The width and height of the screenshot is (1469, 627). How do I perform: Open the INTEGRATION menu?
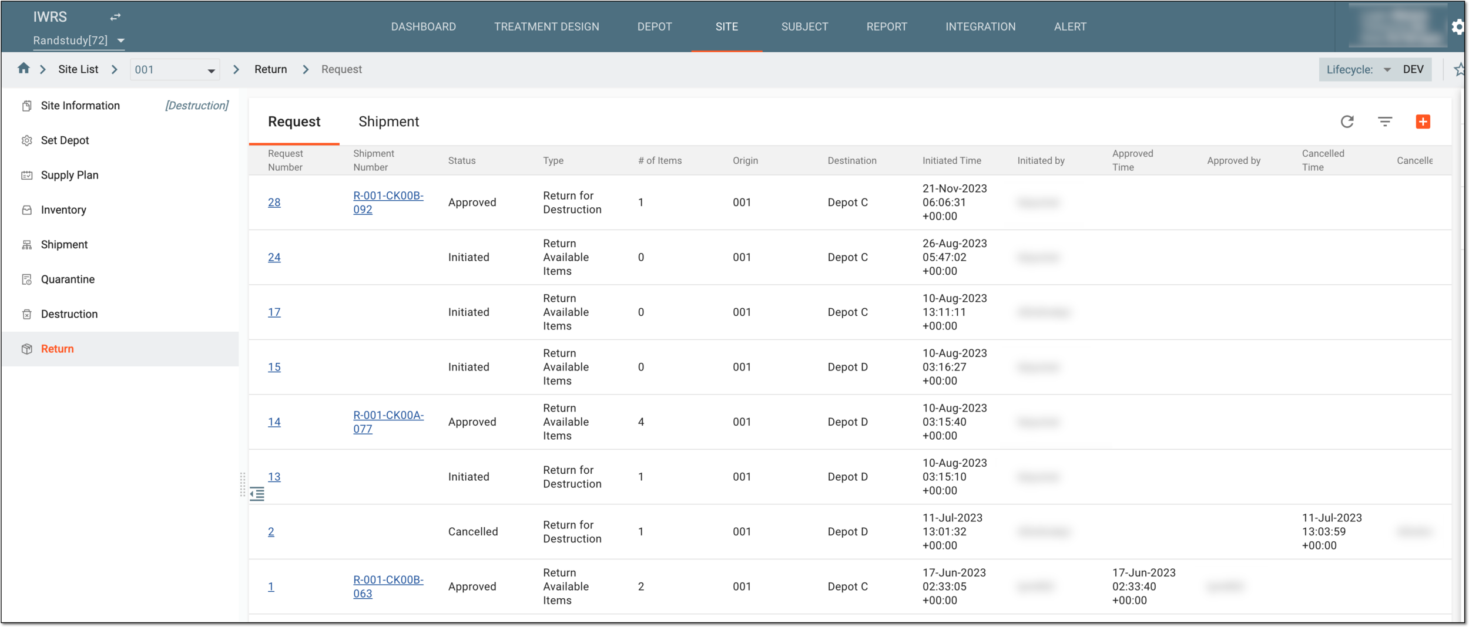tap(980, 26)
